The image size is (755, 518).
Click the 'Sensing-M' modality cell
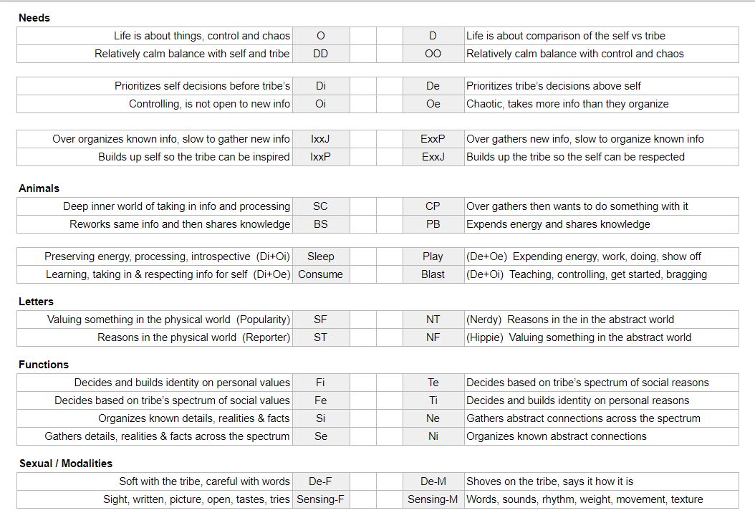coord(433,499)
